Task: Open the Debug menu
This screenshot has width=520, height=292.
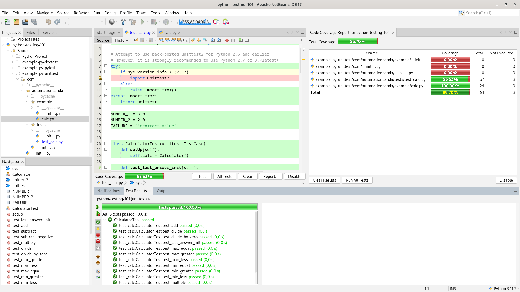Action: click(110, 13)
